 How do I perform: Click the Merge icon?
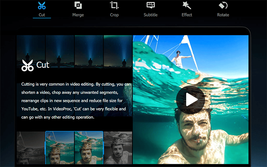[78, 5]
